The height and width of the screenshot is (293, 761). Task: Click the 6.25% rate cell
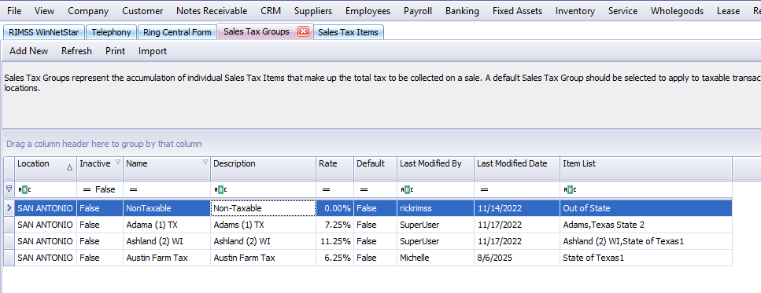coord(334,258)
